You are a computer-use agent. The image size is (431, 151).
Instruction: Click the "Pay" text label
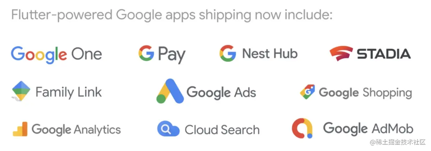(172, 56)
